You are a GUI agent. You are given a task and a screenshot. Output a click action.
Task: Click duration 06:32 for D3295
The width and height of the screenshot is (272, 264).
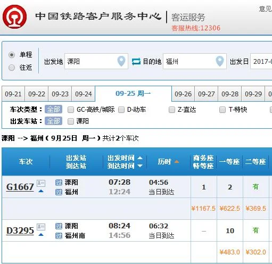pyautogui.click(x=159, y=226)
